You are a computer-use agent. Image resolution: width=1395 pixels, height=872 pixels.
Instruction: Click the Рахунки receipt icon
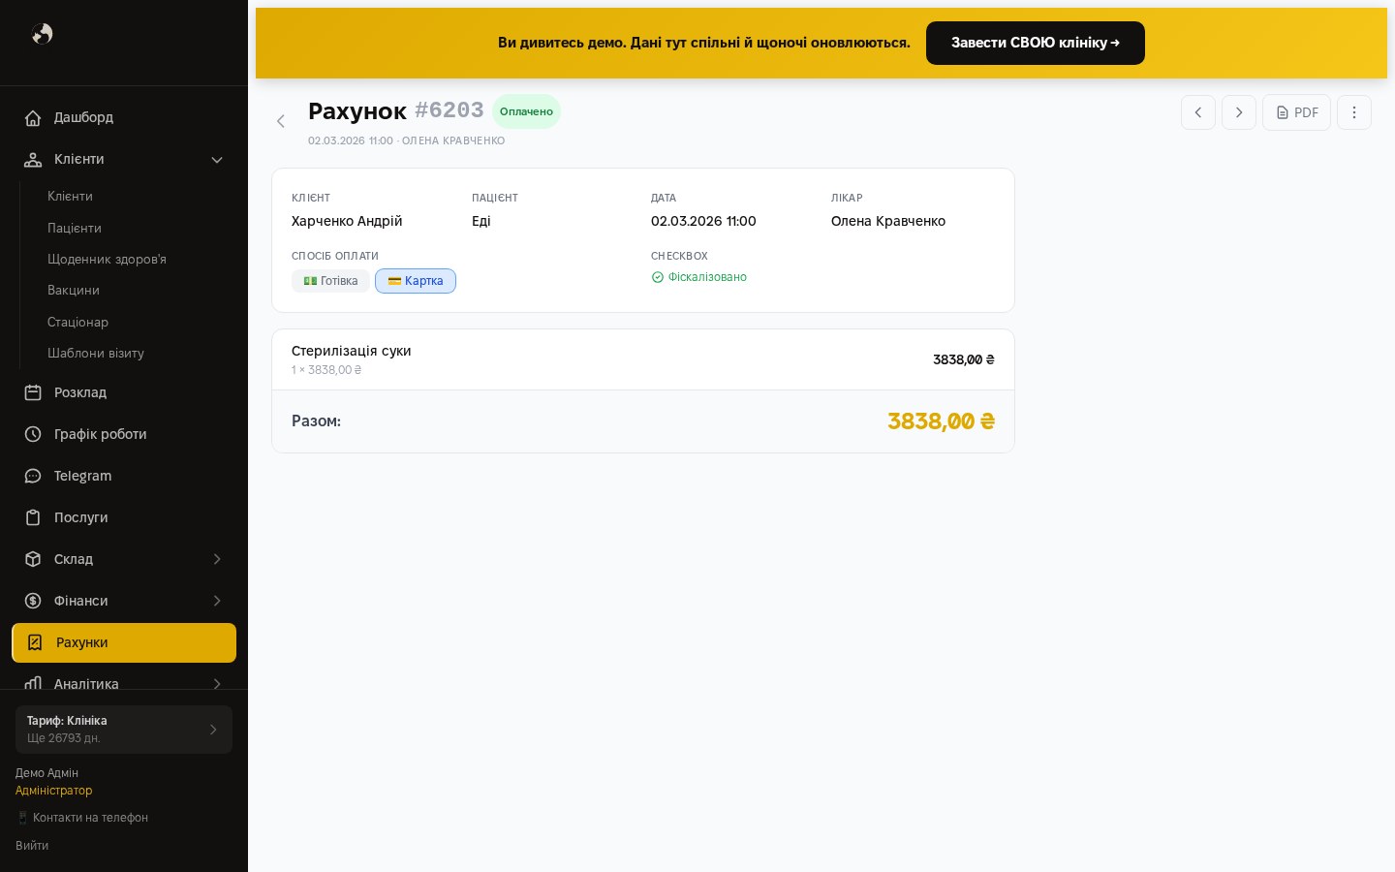pos(35,642)
